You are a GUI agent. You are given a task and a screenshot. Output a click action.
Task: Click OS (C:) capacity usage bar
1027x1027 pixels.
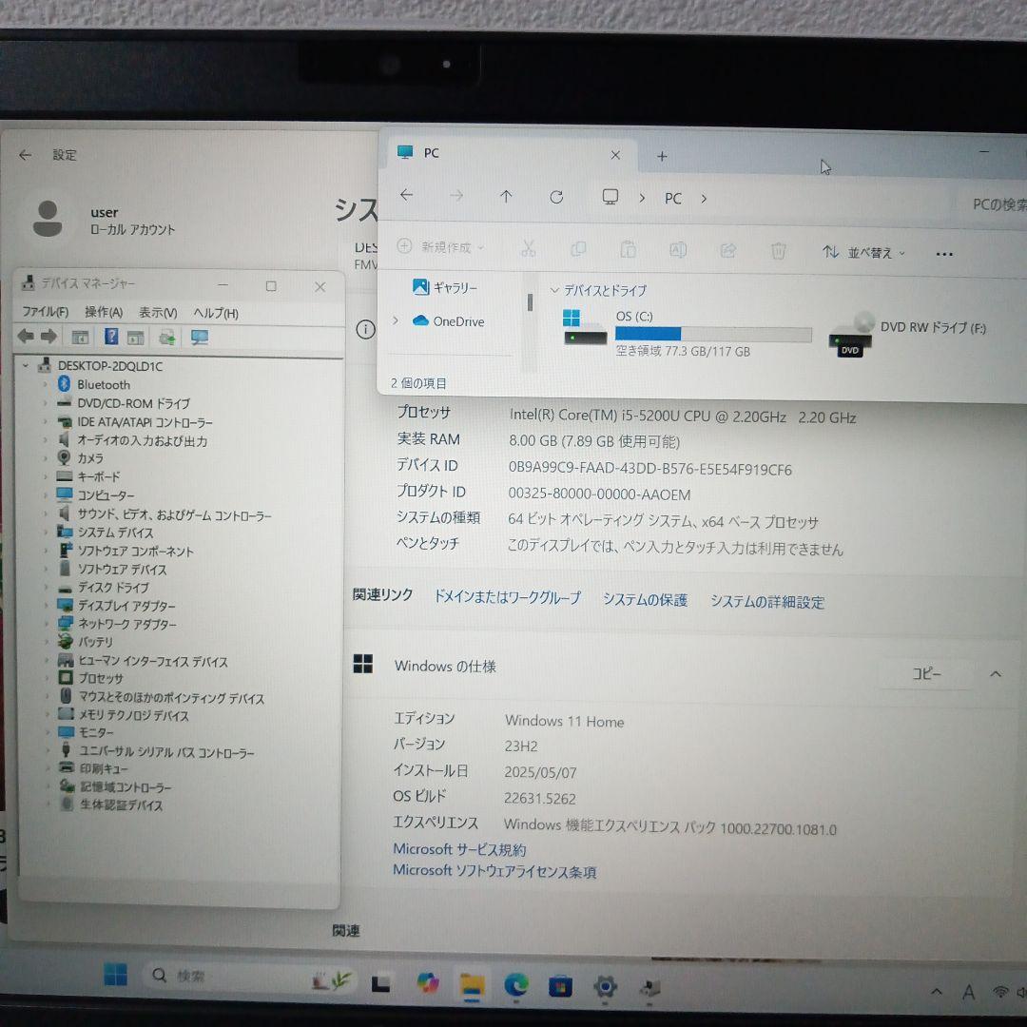pos(713,334)
